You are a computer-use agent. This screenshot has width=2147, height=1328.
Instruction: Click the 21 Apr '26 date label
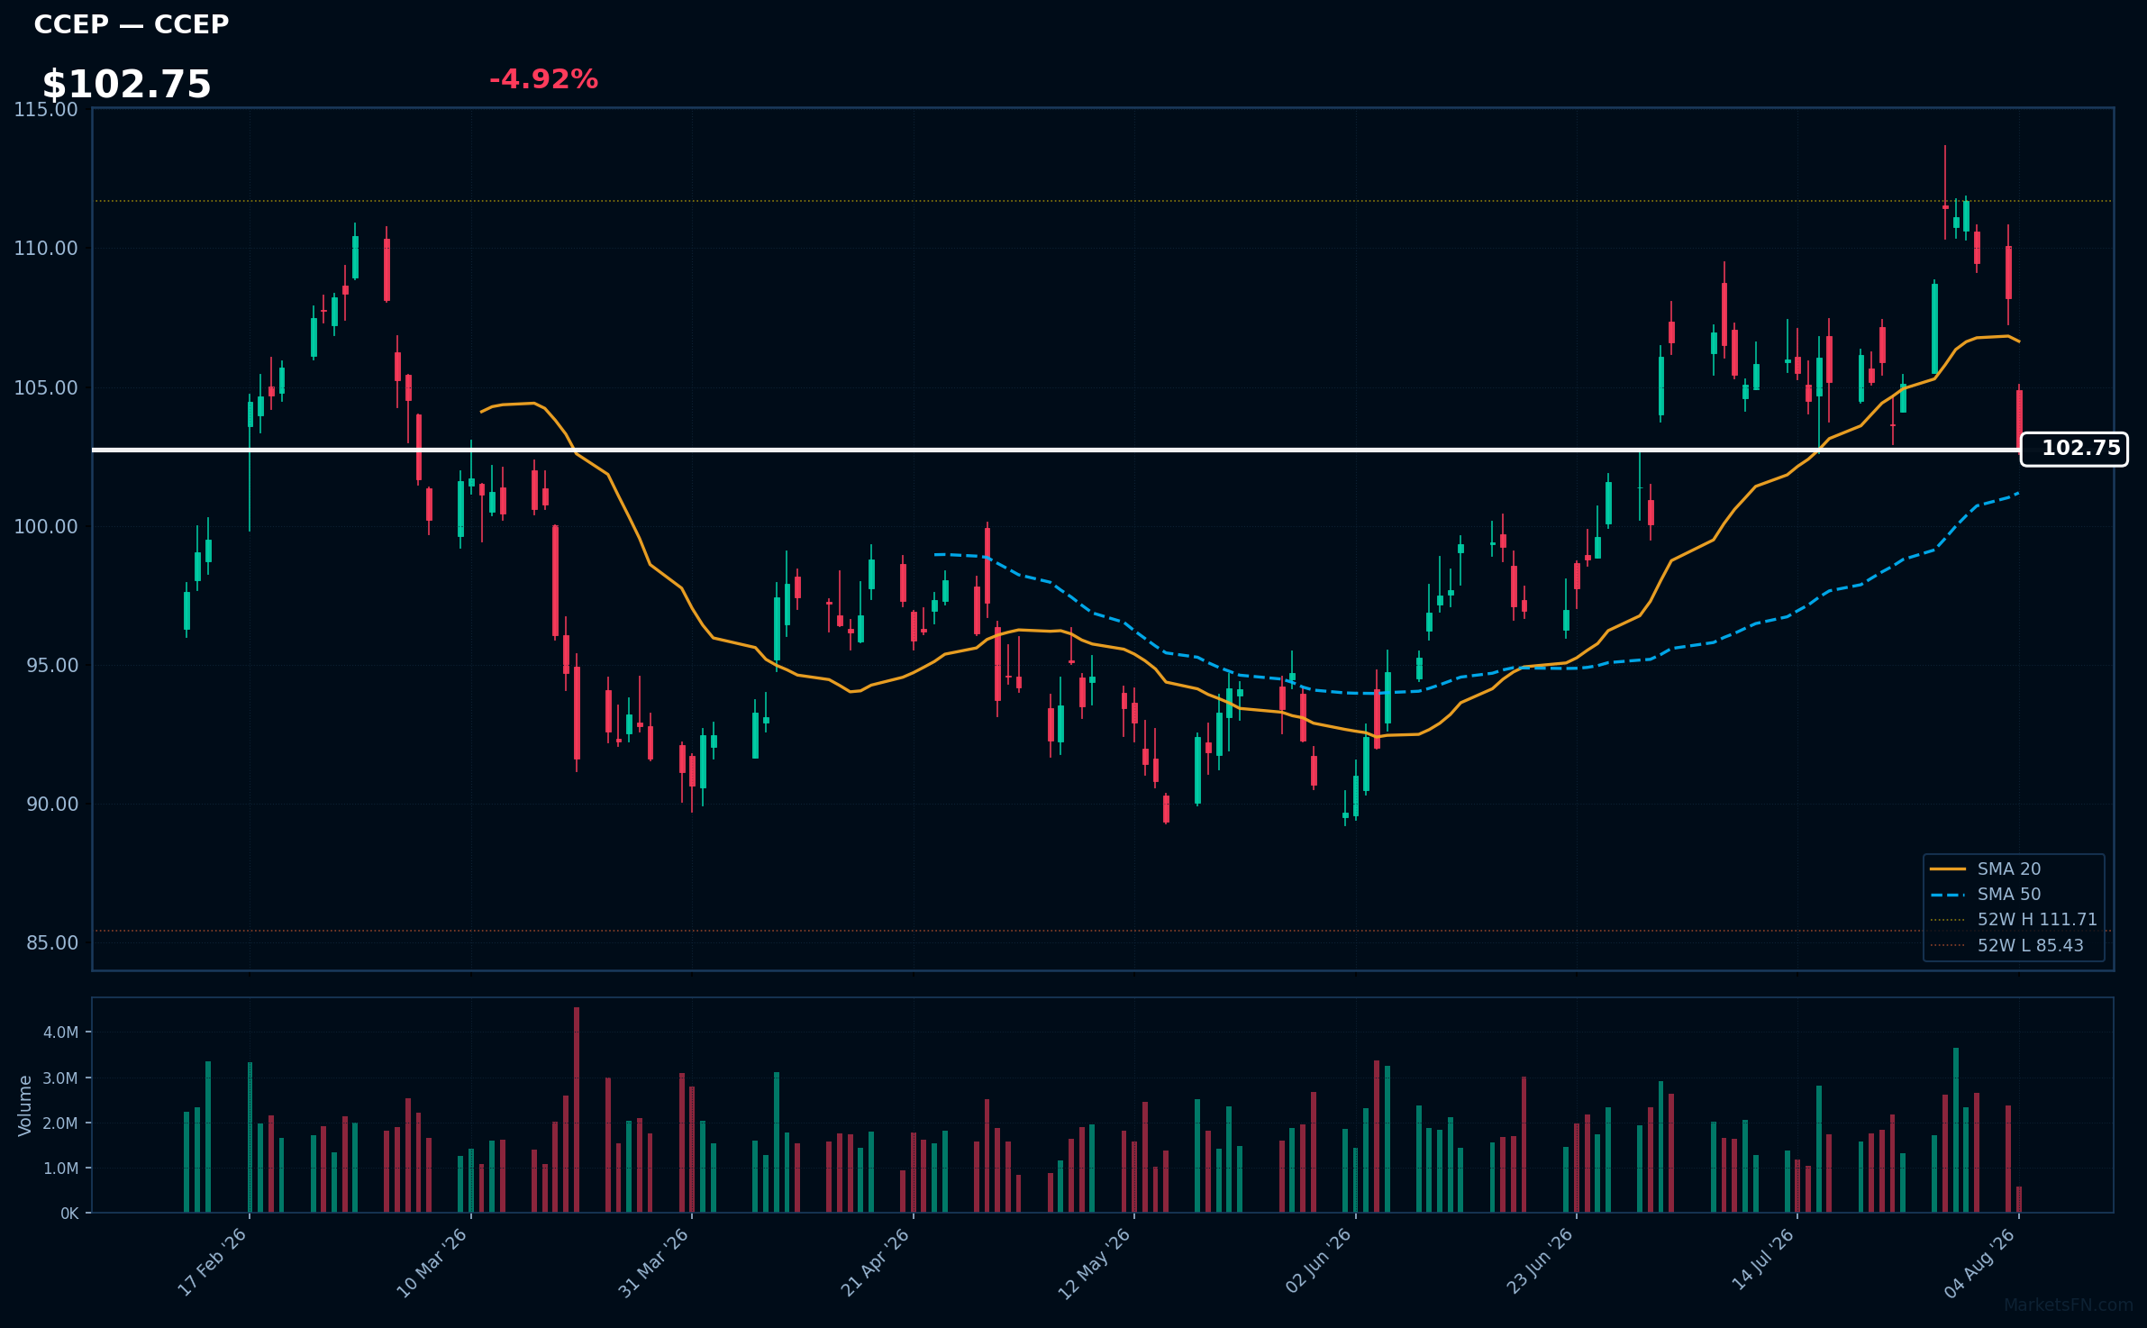click(x=876, y=1262)
